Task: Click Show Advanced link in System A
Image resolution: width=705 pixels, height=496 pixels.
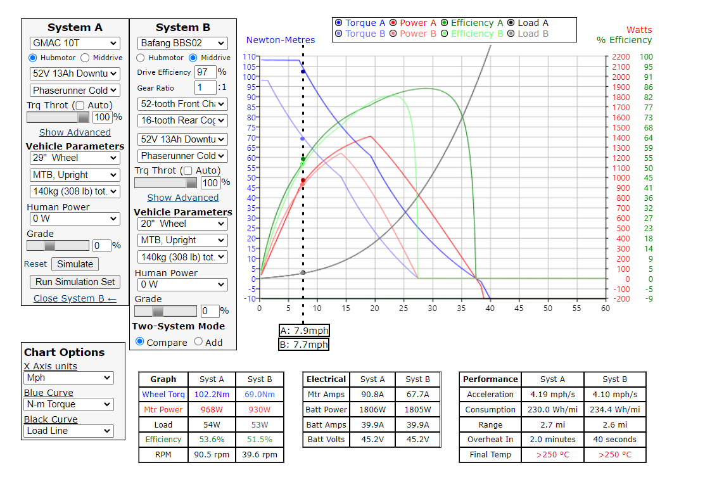Action: (75, 132)
